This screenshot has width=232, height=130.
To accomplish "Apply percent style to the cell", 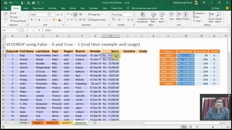I will pyautogui.click(x=119, y=20).
